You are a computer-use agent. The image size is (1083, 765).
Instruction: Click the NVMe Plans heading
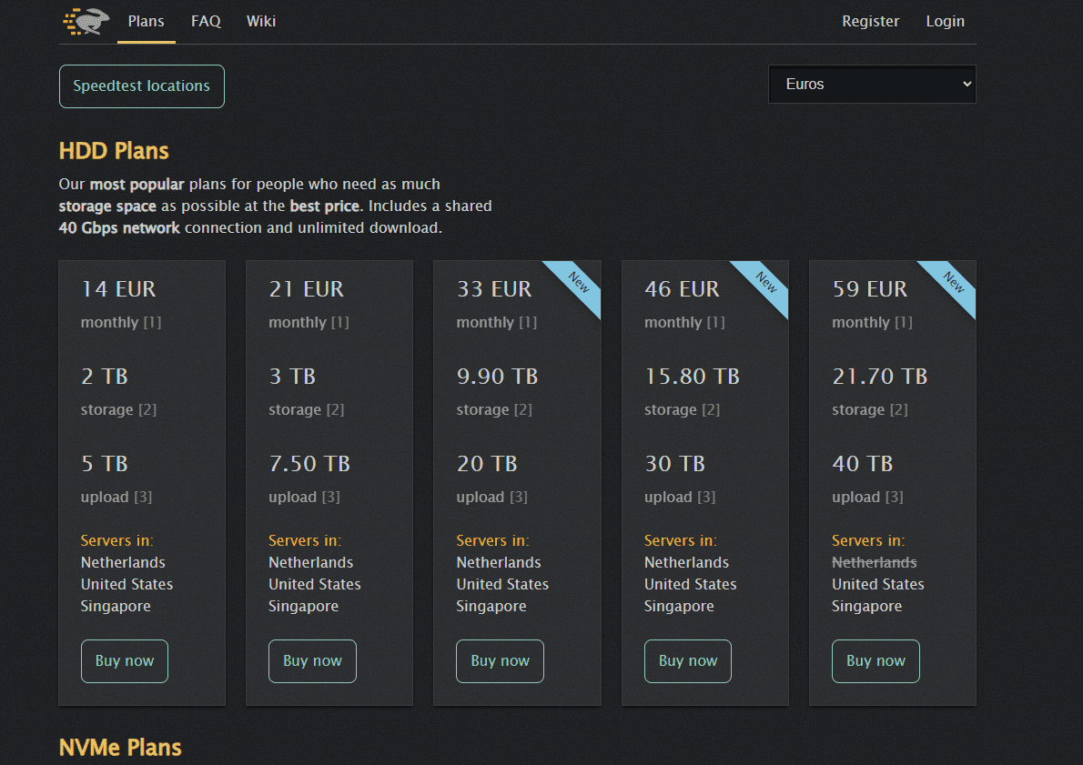coord(120,748)
